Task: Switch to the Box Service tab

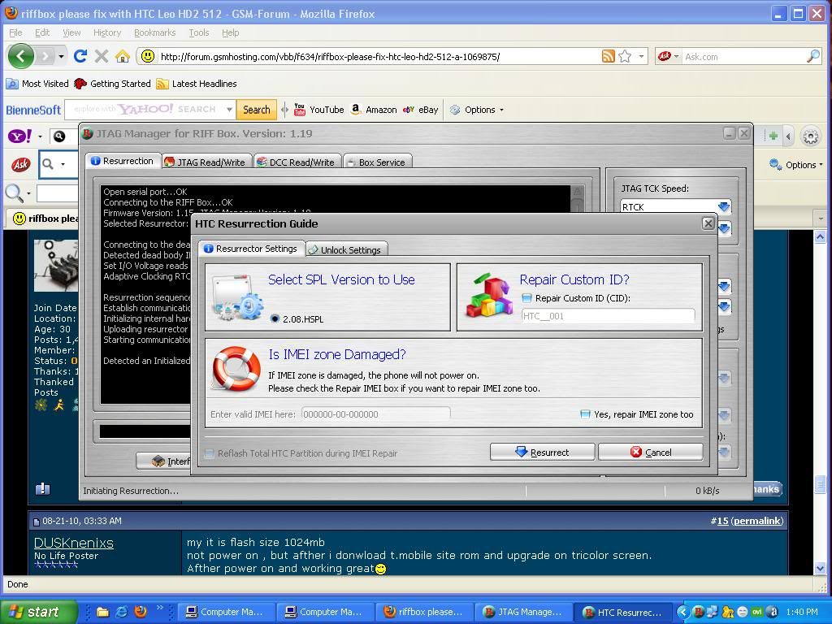Action: [x=377, y=162]
